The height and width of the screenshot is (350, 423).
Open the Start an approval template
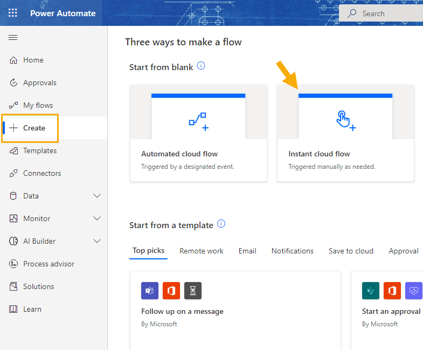391,311
